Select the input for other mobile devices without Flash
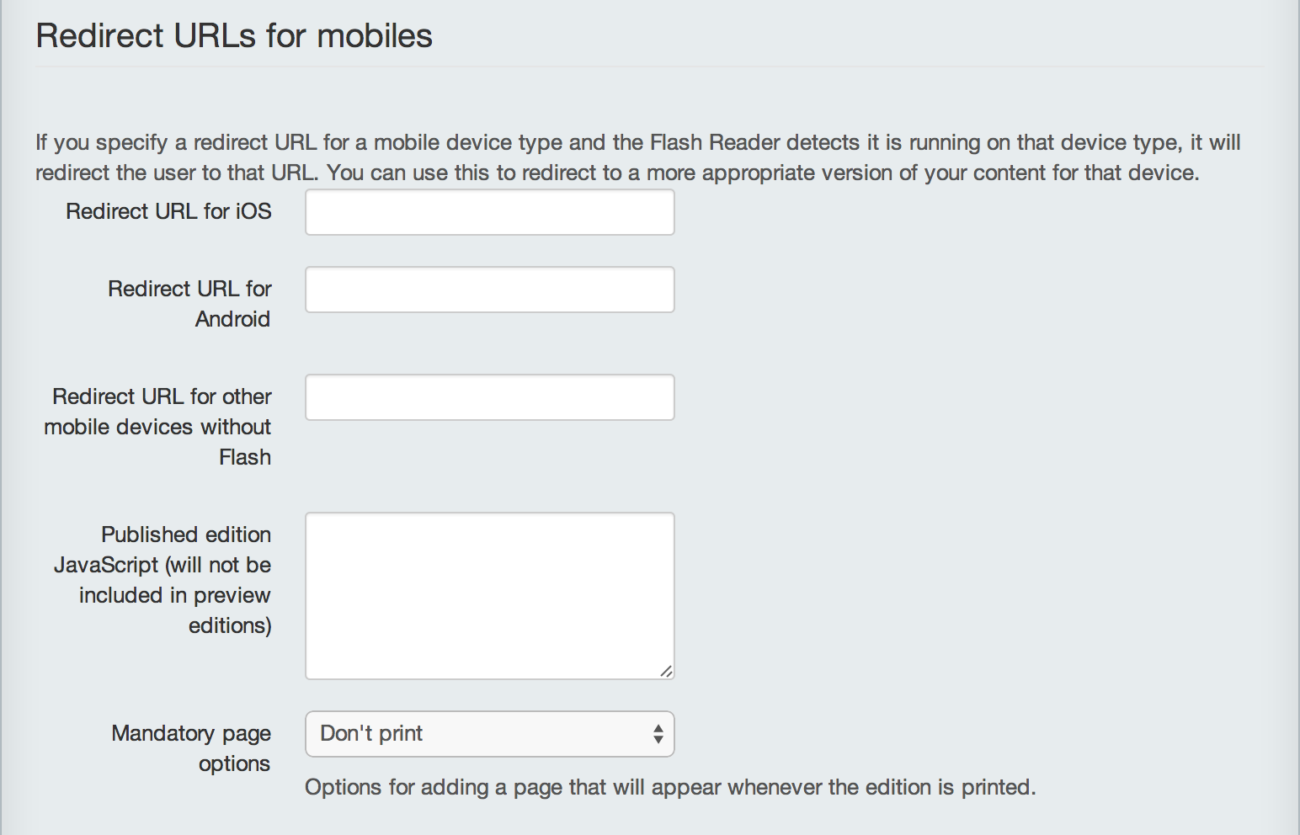This screenshot has width=1300, height=835. click(489, 397)
